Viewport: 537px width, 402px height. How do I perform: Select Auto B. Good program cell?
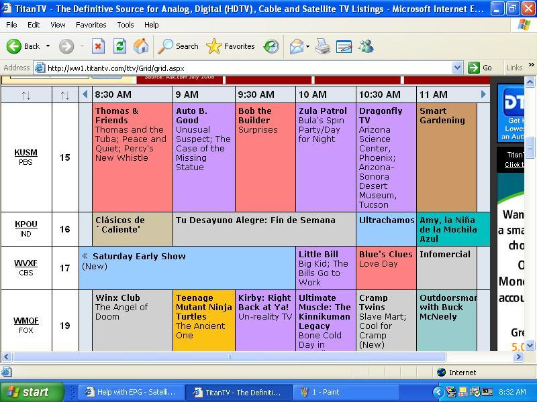204,157
